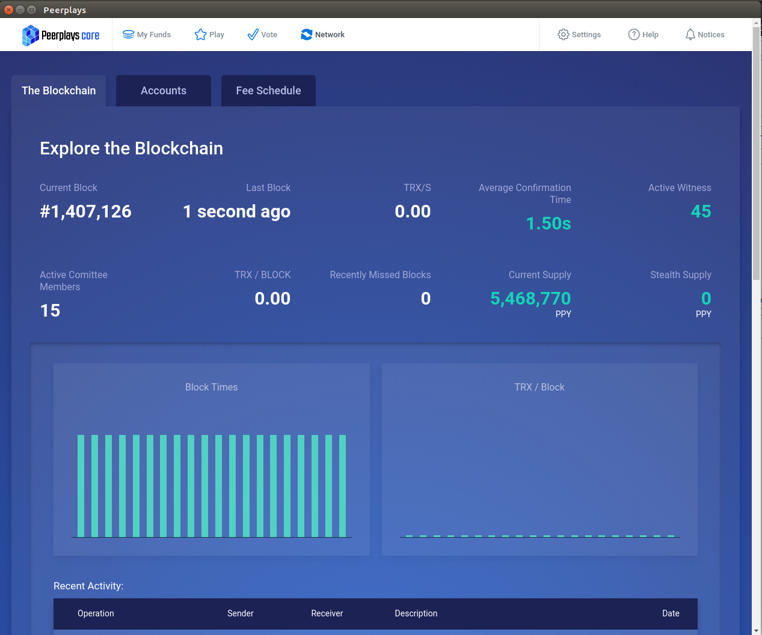Screen dimensions: 762x635
Task: Click the 1.50s average confirmation value
Action: point(548,223)
